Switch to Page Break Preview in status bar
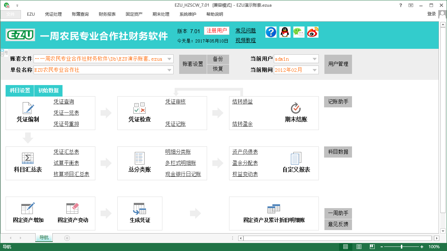 372,247
